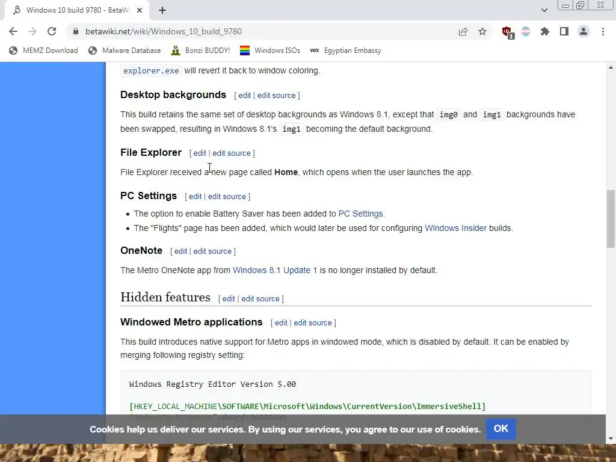Select the Windows 10 build 9780 tab
616x462 pixels.
77,10
